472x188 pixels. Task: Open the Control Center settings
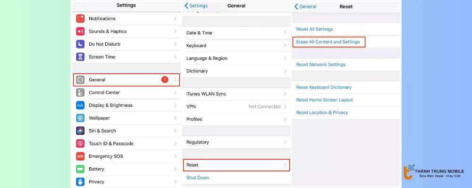126,92
